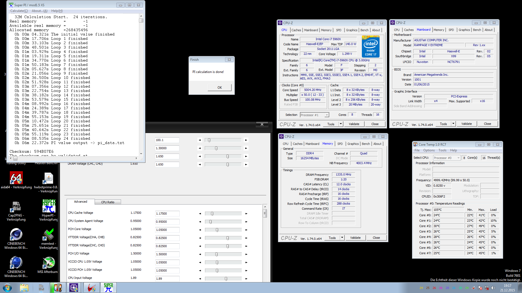522x293 pixels.
Task: Select the Core Temp taskbar button
Action: coord(58,288)
